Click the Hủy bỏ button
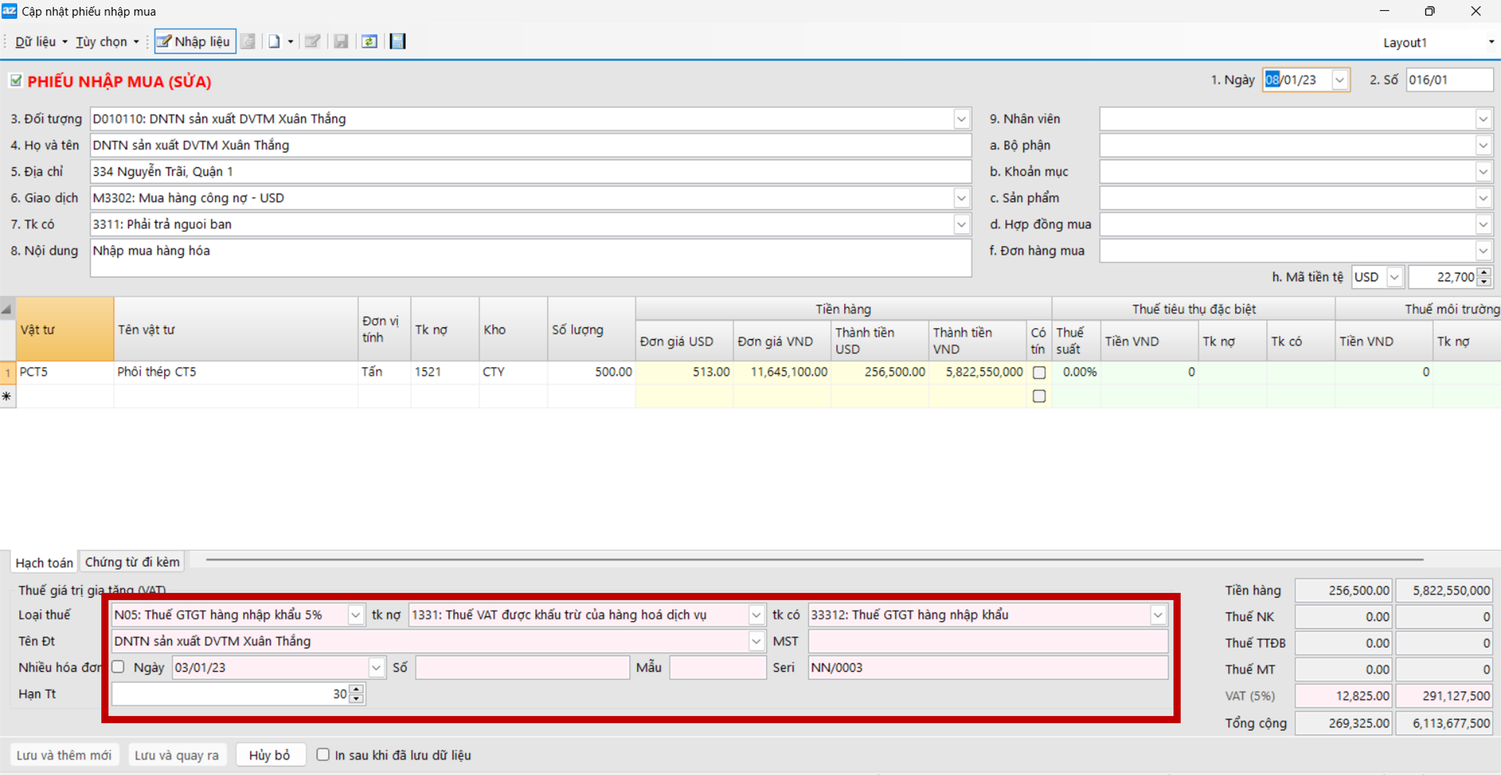The width and height of the screenshot is (1501, 775). [269, 755]
